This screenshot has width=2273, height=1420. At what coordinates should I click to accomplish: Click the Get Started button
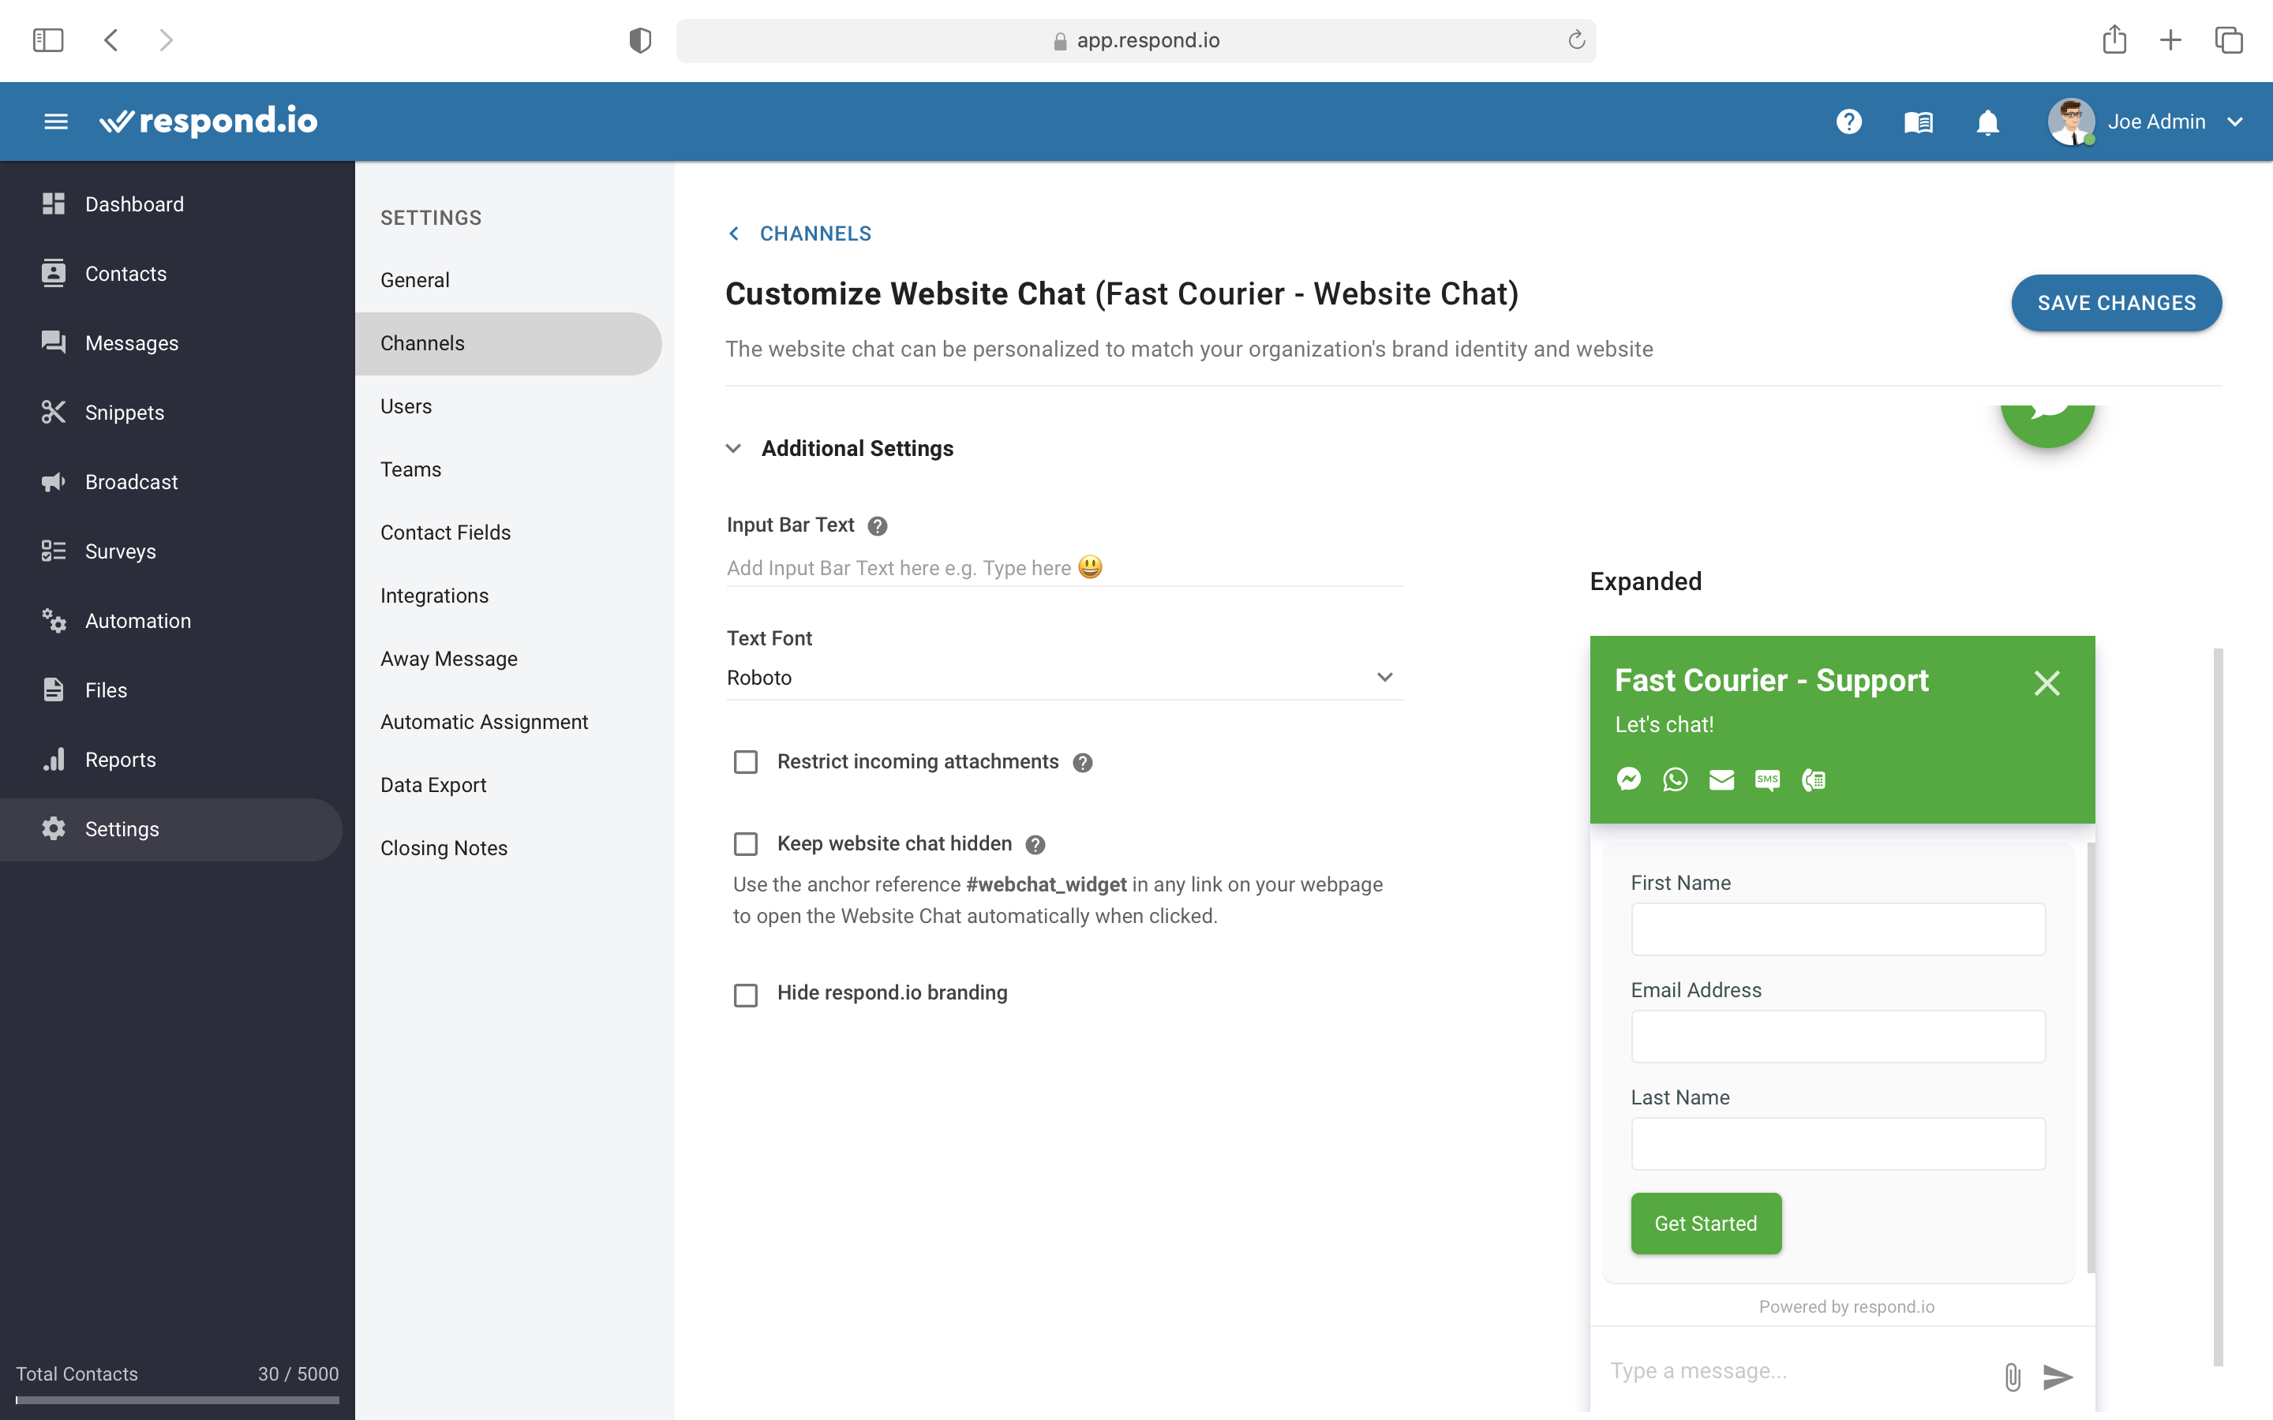tap(1706, 1224)
